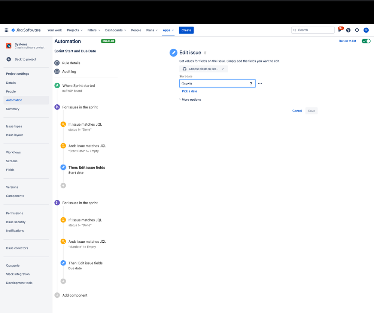
Task: Open Choose fields to set dropdown
Action: [x=203, y=69]
